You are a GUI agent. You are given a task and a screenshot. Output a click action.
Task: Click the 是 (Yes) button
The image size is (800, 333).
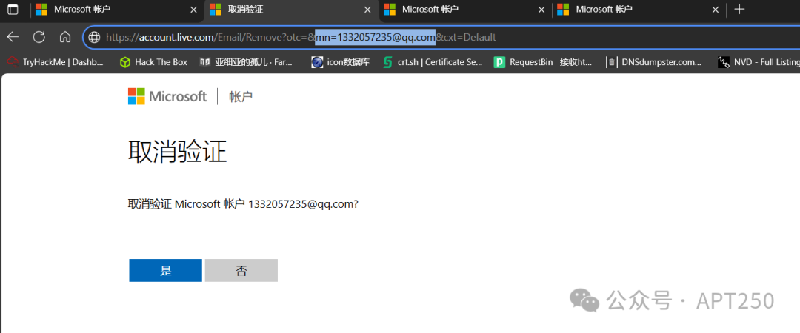pyautogui.click(x=165, y=270)
